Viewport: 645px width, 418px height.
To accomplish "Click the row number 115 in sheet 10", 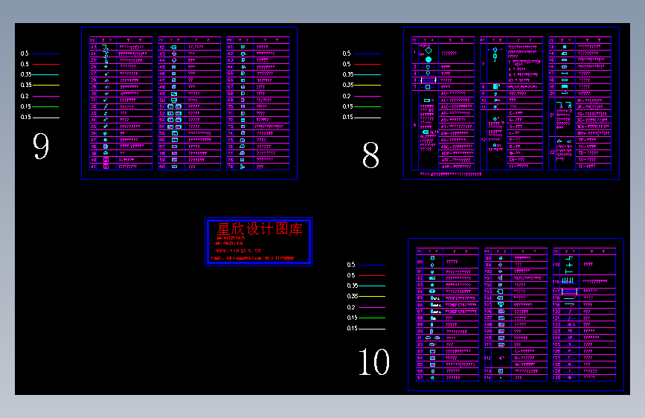I will pos(556,265).
